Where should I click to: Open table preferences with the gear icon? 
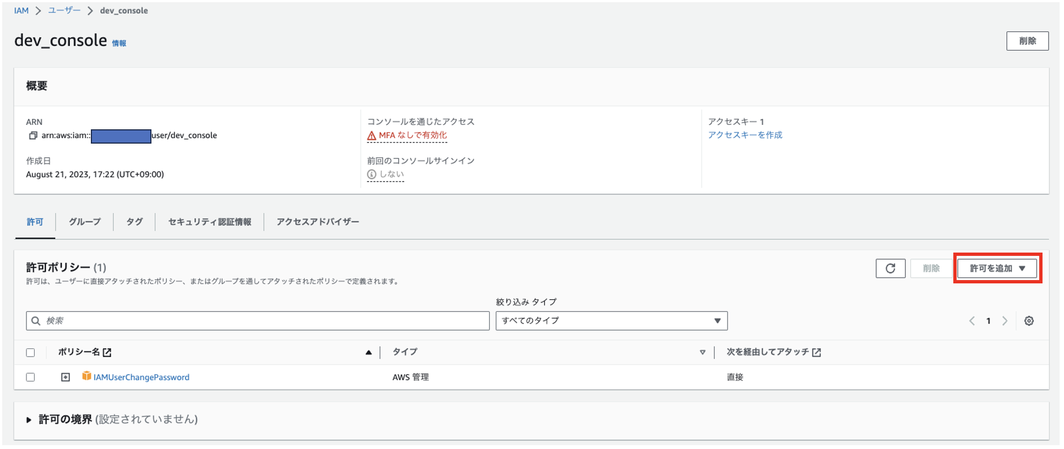pos(1029,321)
